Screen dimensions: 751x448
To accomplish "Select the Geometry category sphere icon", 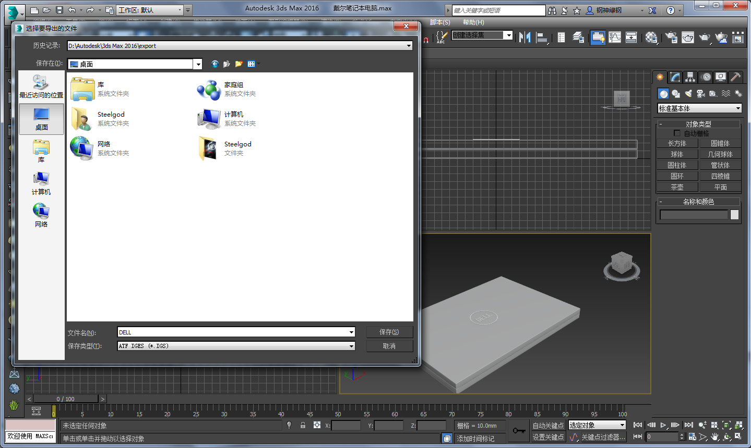I will 663,94.
